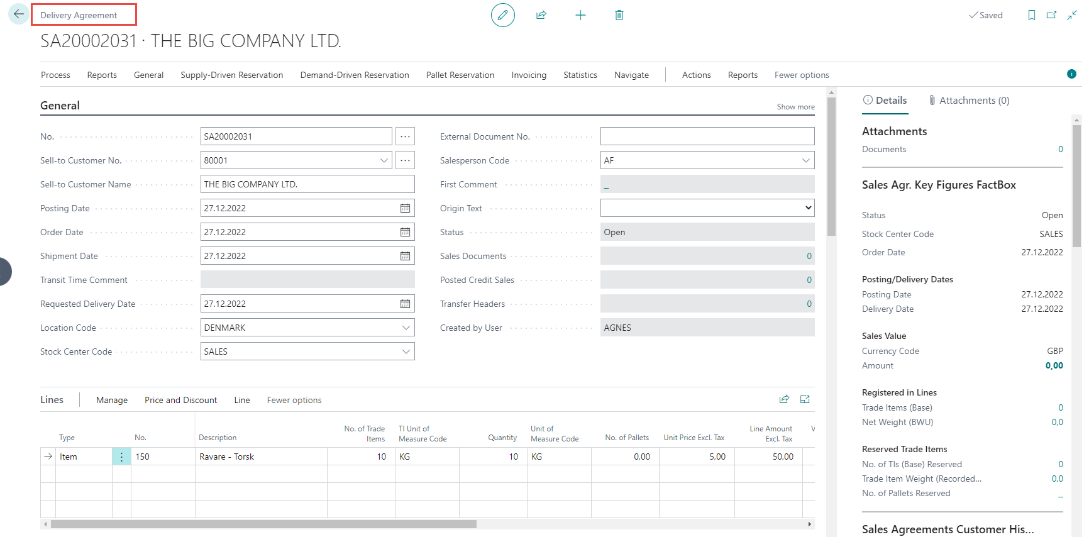Viewport: 1089px width, 537px height.
Task: Open page in new window icon
Action: (1051, 15)
